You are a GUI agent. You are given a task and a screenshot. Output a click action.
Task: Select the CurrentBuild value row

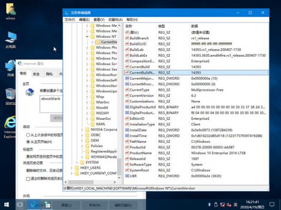coord(196,67)
